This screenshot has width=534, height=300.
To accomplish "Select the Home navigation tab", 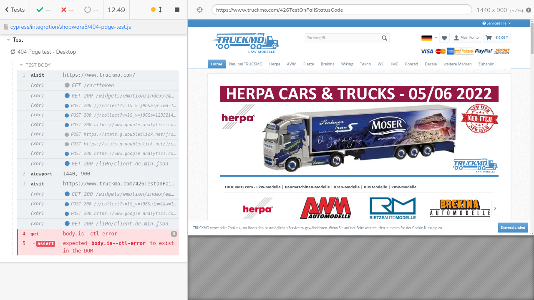I will 217,64.
